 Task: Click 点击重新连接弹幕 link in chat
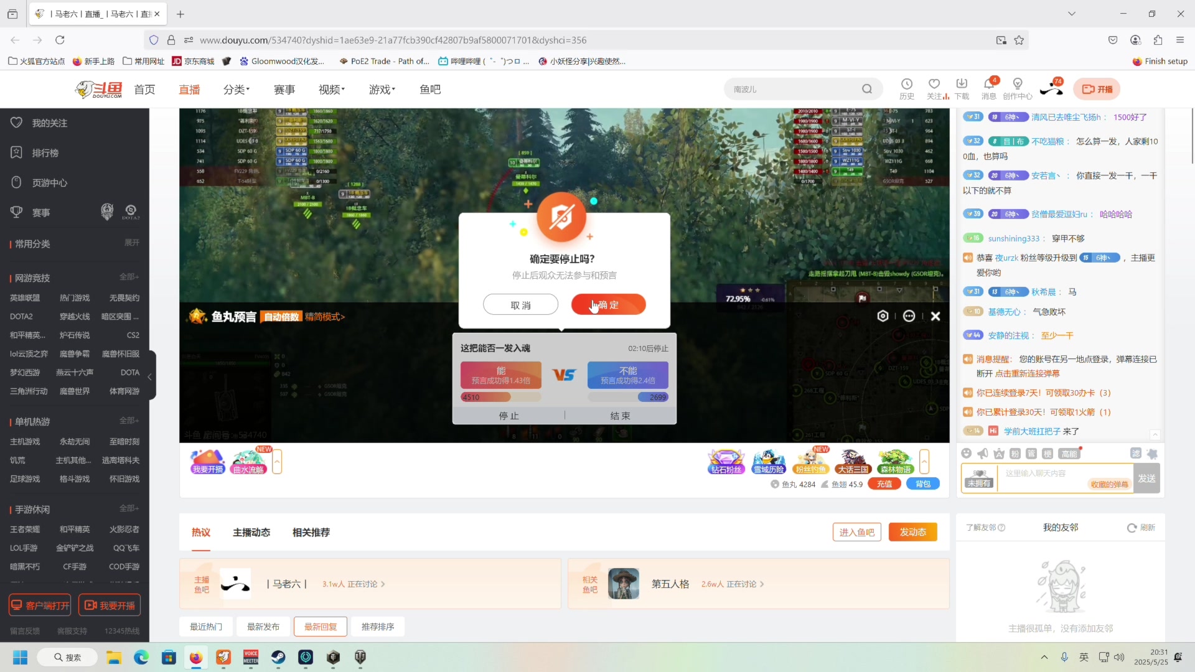click(1027, 374)
